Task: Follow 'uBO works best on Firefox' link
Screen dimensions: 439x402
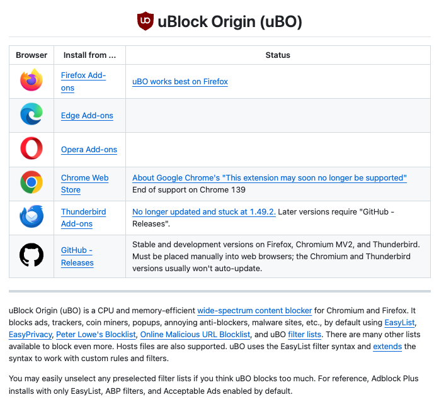Action: (x=180, y=82)
